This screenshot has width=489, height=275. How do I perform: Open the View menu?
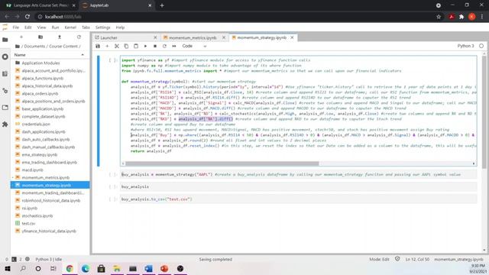pyautogui.click(x=41, y=27)
